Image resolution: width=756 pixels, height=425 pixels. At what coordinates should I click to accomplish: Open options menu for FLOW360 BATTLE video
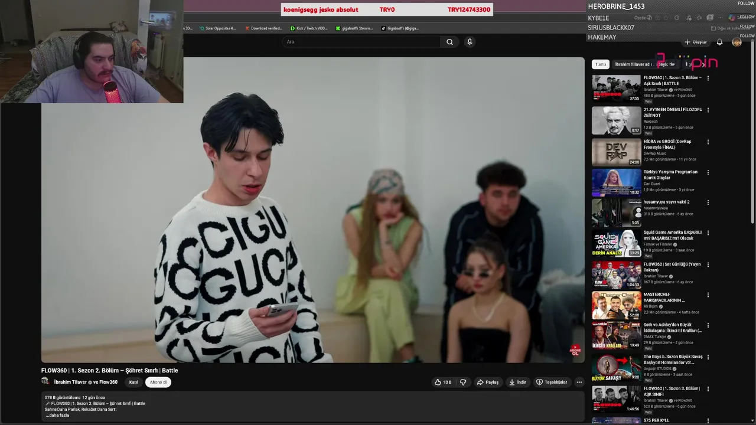point(708,78)
